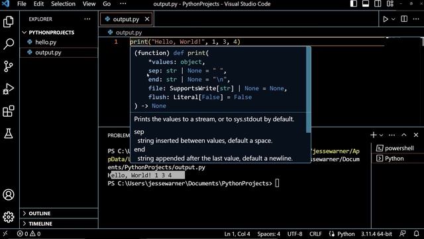Toggle the bottom panel

(366, 4)
